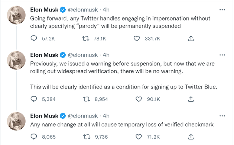Like the tweet with 71.2K likes
234x145 pixels.
[139, 137]
